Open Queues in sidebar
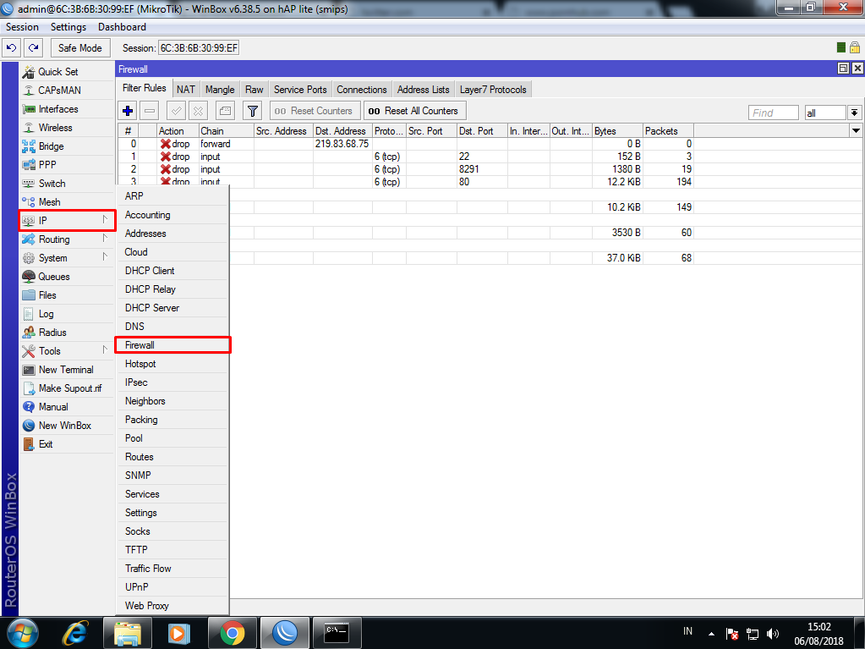 [x=68, y=277]
